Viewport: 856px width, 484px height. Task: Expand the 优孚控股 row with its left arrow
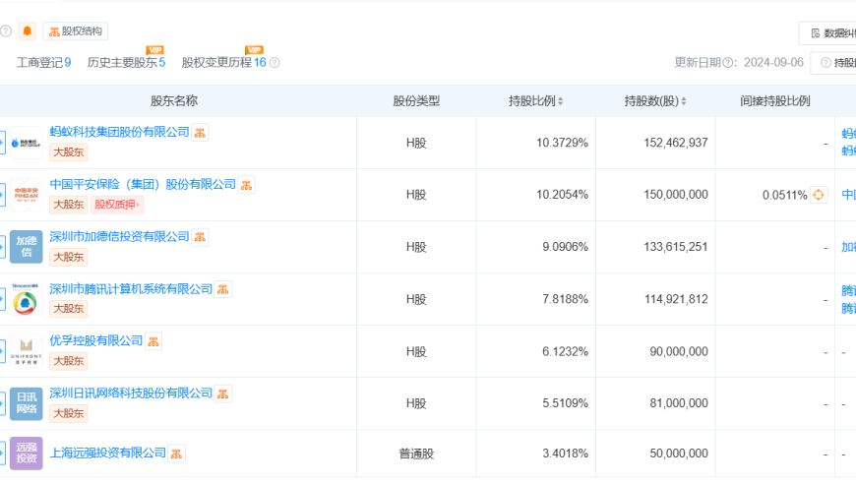(x=2, y=351)
